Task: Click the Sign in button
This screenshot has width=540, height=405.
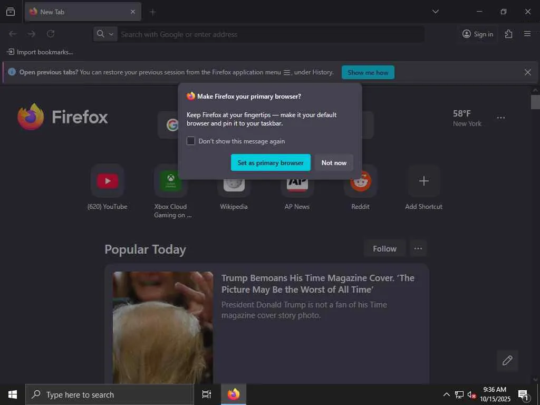Action: pyautogui.click(x=478, y=34)
